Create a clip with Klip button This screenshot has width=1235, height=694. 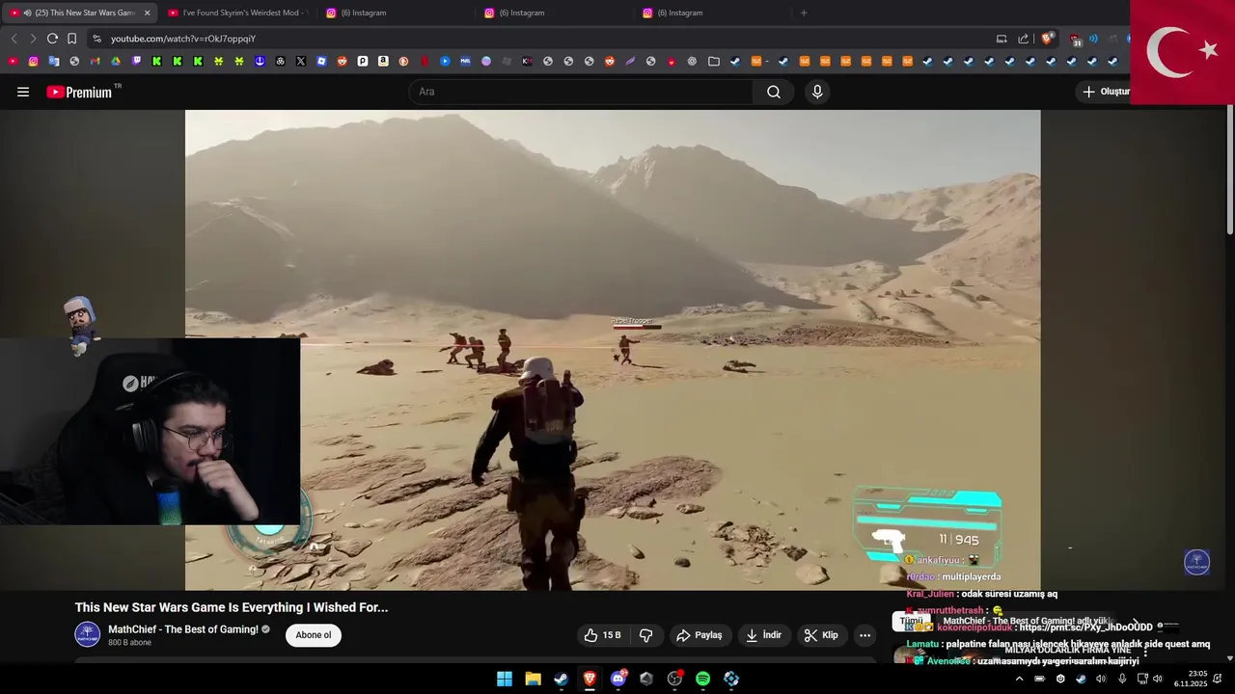(x=821, y=635)
